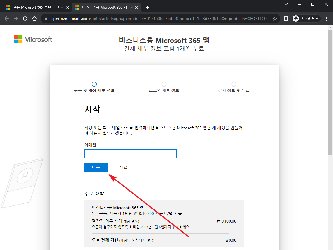Go to the home page icon
The width and height of the screenshot is (333, 250).
coord(34,19)
